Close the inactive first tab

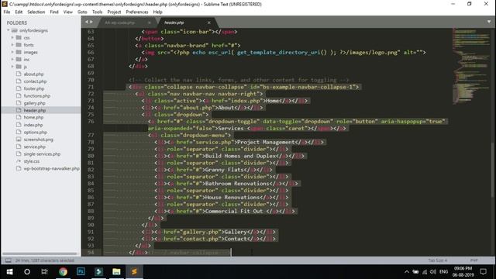150,22
